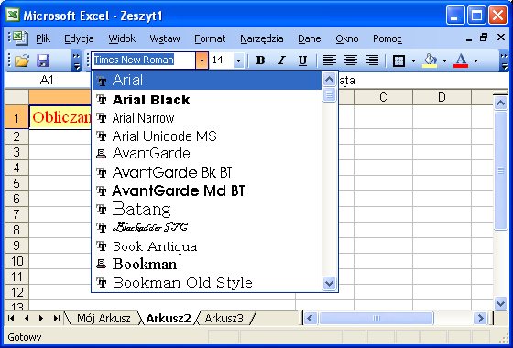Click the font name dropdown arrow

[x=202, y=60]
